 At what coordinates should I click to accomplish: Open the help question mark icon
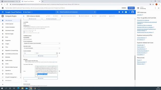click(x=123, y=12)
